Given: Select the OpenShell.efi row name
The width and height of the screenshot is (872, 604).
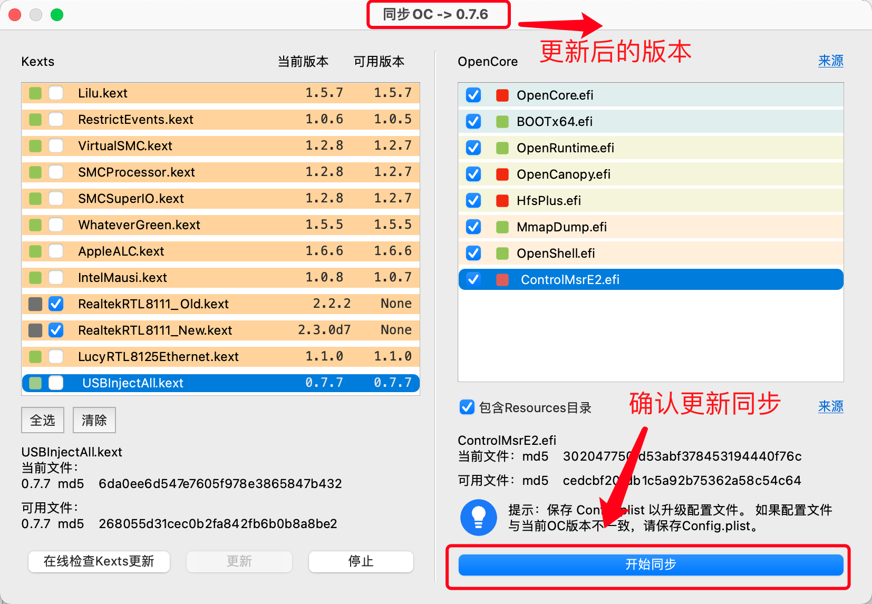Looking at the screenshot, I should coord(556,254).
